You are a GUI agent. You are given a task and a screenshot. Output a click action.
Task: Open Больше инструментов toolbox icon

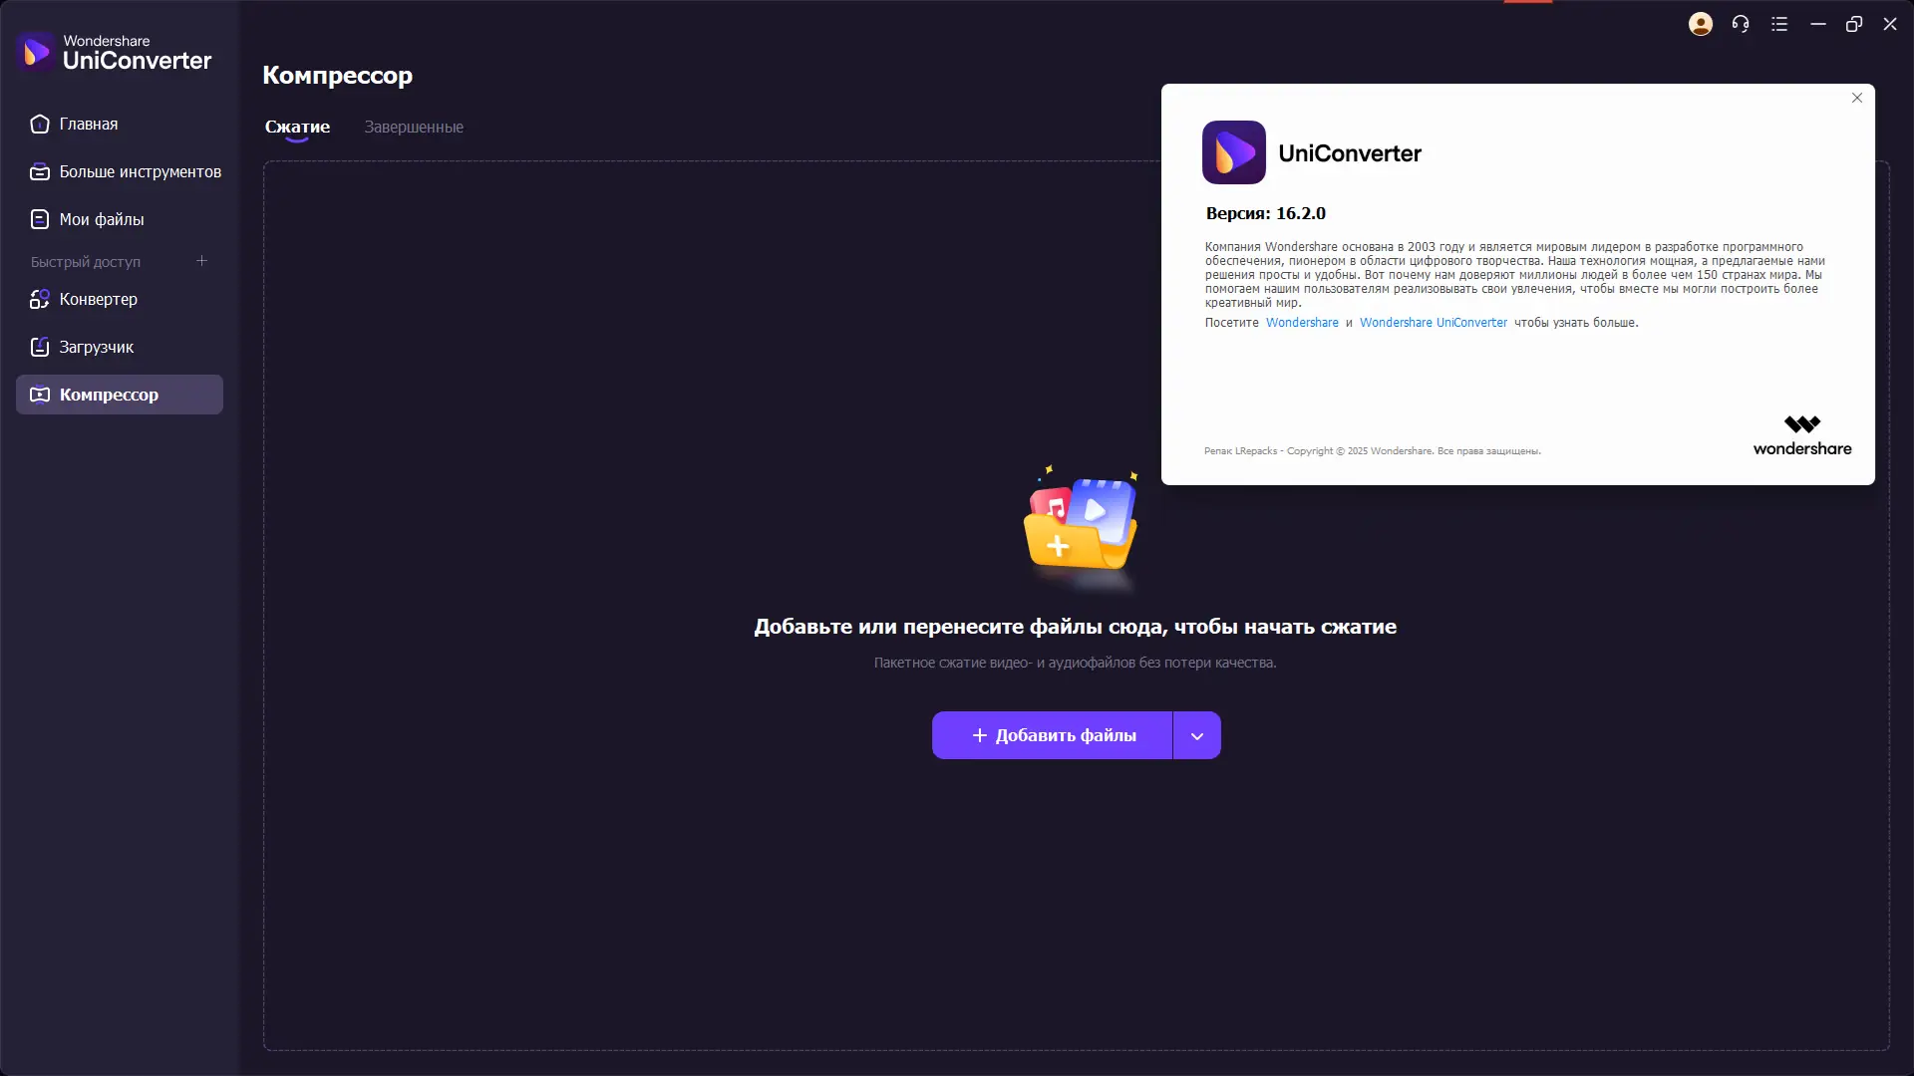40,172
